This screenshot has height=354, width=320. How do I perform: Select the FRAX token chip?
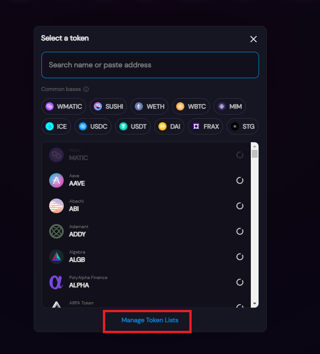(x=205, y=126)
